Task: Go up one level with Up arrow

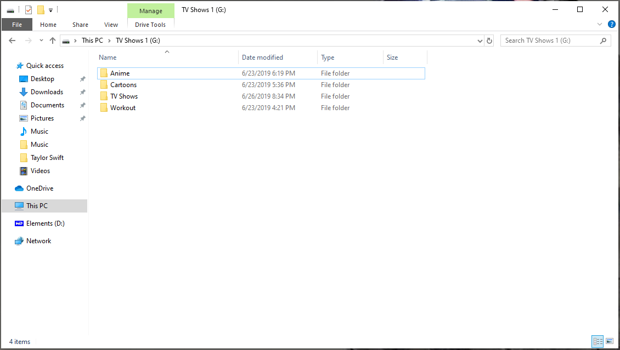Action: (x=53, y=40)
